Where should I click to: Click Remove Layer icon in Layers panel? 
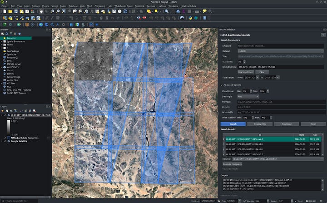click(34, 111)
